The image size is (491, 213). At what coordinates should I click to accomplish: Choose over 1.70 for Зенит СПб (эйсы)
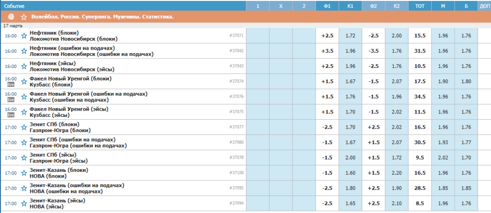coord(466,157)
